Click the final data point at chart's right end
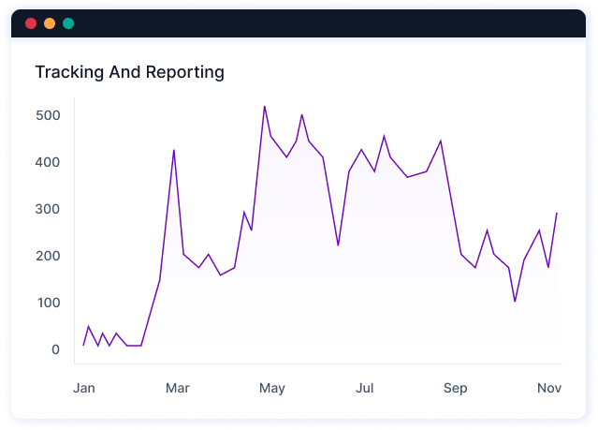The width and height of the screenshot is (598, 430). coord(557,213)
